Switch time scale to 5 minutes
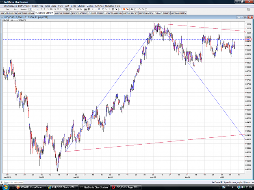The height and width of the screenshot is (190, 254). click(48, 9)
